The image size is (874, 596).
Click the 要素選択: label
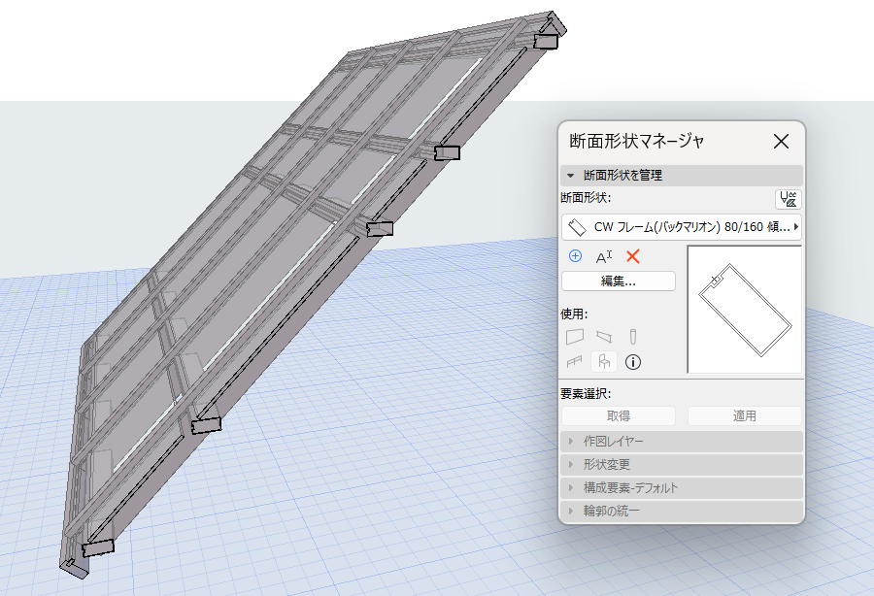[x=586, y=394]
